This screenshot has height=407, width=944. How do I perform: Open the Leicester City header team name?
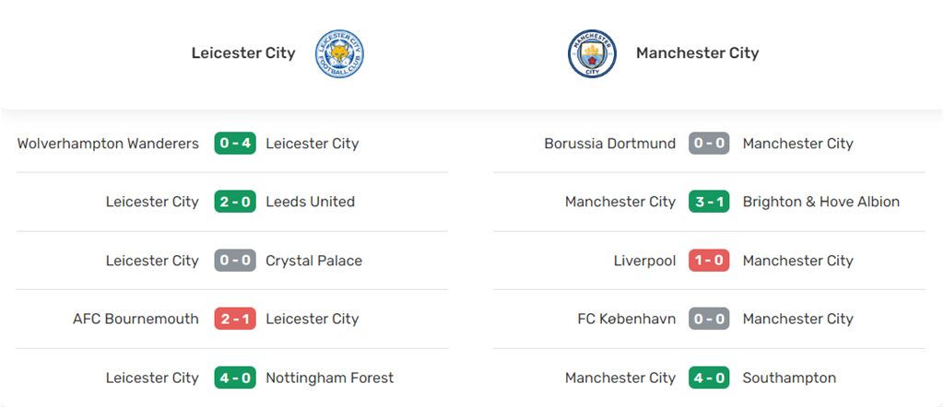pos(243,52)
